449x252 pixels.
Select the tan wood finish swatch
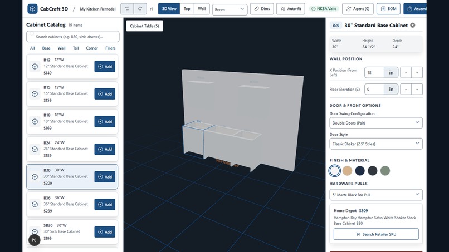[x=348, y=171]
